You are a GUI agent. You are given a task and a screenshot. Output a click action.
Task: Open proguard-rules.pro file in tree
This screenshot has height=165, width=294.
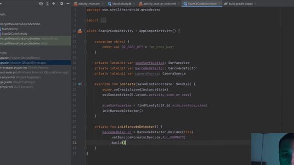(34, 72)
